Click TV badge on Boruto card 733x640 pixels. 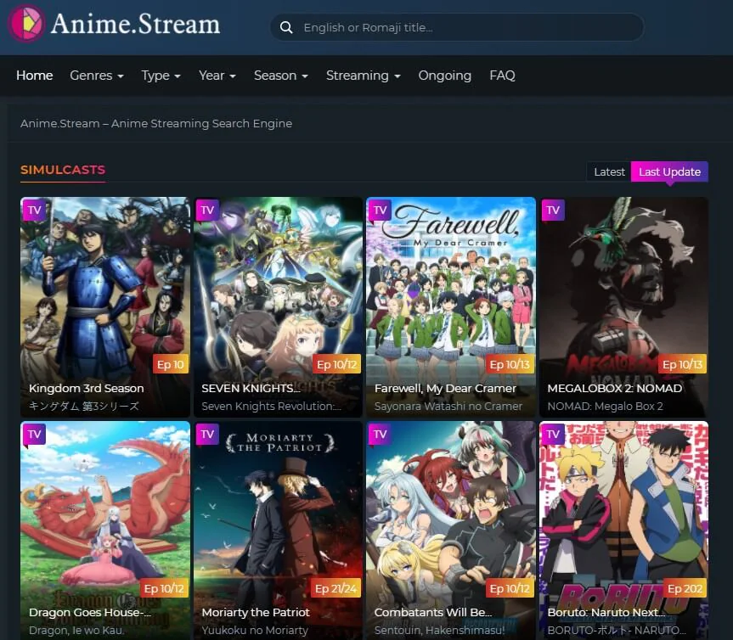coord(553,434)
